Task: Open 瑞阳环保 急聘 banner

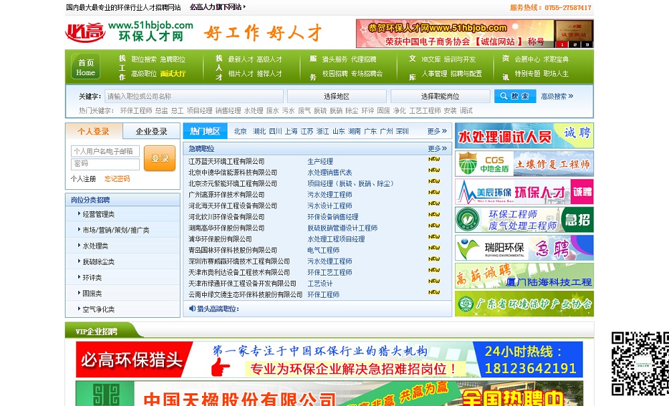Action: pyautogui.click(x=524, y=247)
